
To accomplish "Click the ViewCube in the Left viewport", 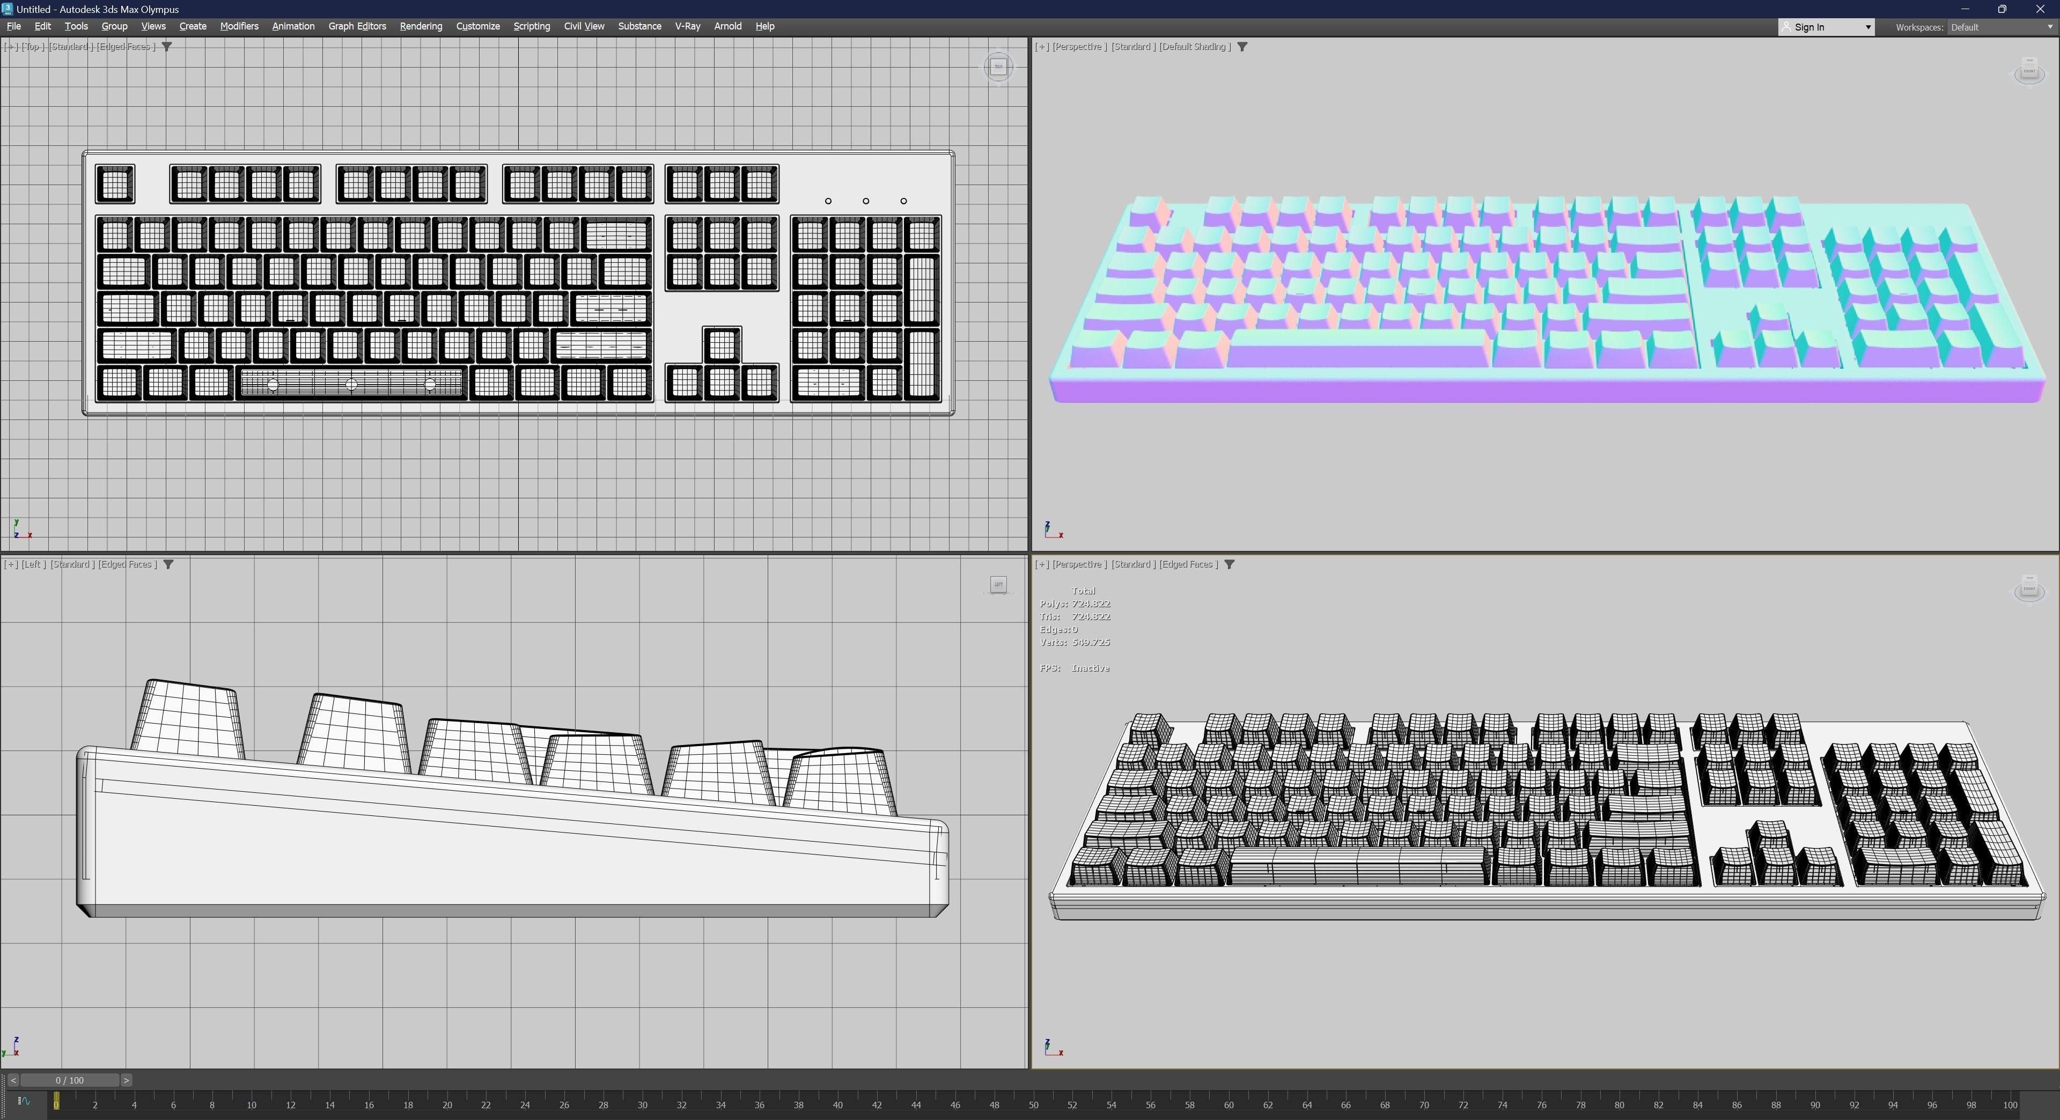I will coord(998,585).
